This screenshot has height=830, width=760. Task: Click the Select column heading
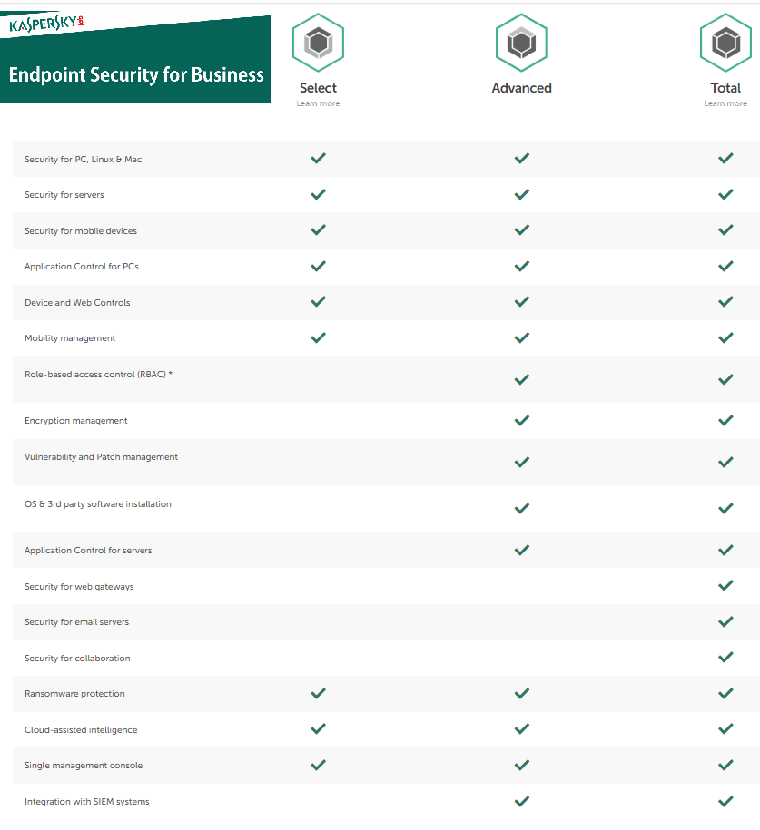click(318, 88)
